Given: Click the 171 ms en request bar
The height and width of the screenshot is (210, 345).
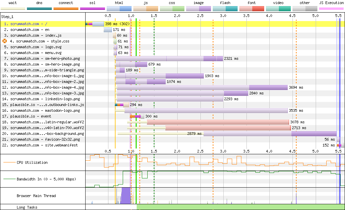Looking at the screenshot, I should pos(108,30).
